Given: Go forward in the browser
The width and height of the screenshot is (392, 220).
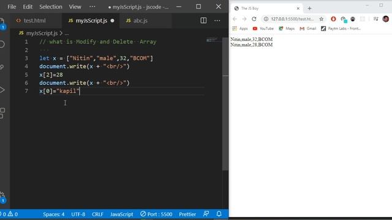Looking at the screenshot, I should [x=244, y=19].
